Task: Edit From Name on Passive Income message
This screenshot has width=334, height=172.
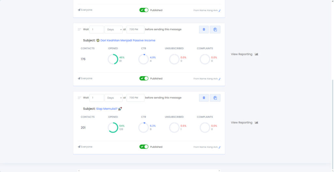Action: [x=220, y=79]
